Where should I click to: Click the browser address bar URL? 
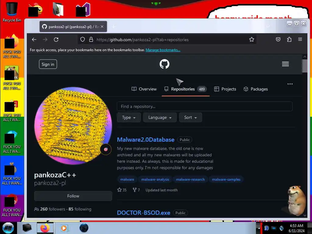point(143,40)
